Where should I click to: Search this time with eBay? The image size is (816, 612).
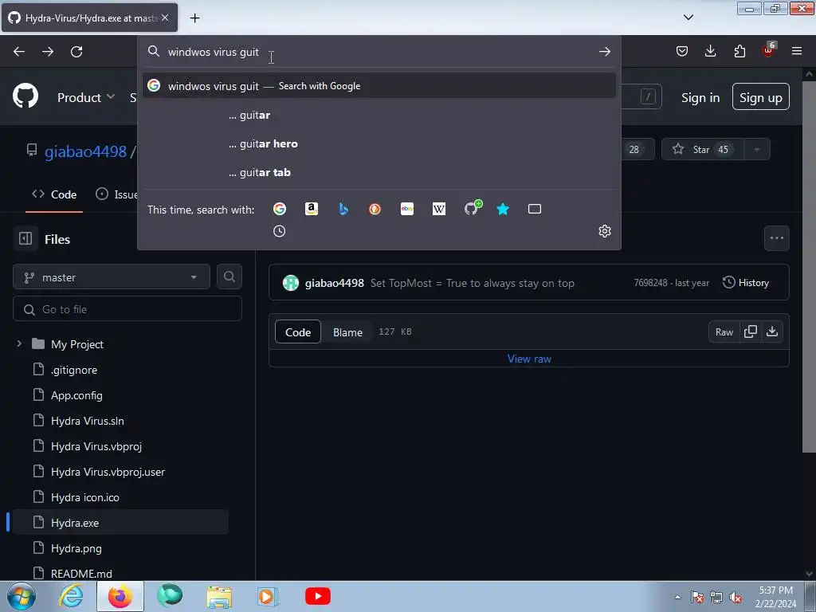pyautogui.click(x=407, y=209)
